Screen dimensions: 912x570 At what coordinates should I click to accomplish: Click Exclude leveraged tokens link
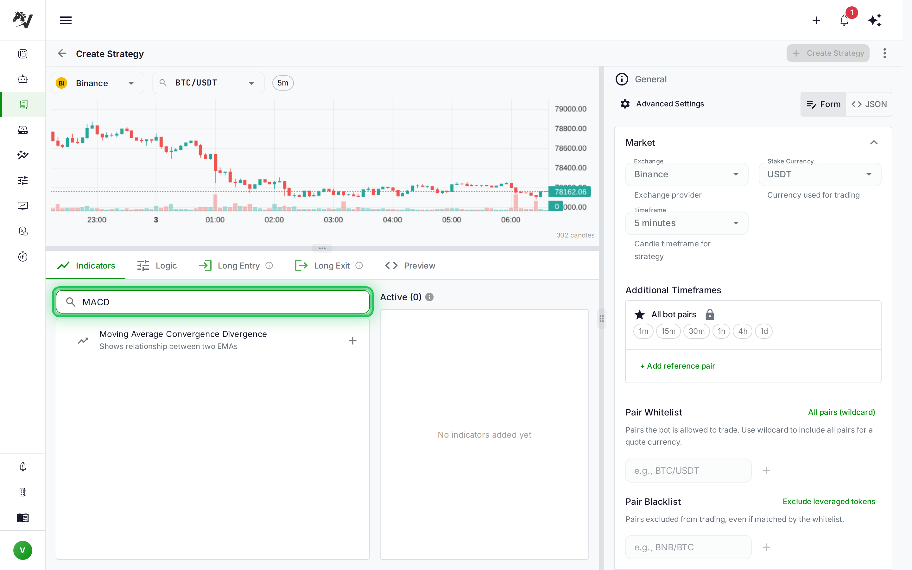(829, 501)
